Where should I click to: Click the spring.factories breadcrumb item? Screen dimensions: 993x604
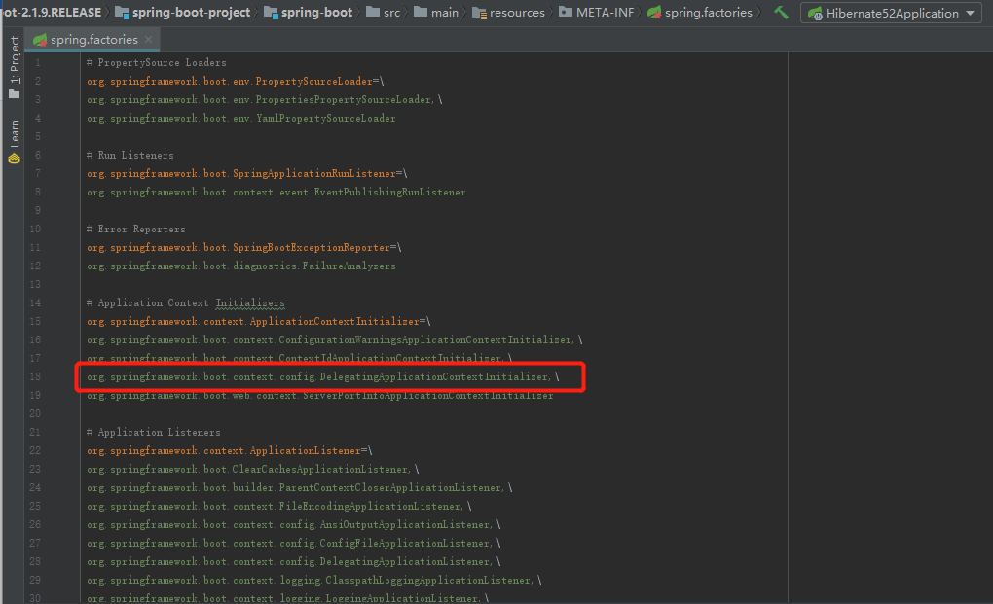(x=700, y=12)
